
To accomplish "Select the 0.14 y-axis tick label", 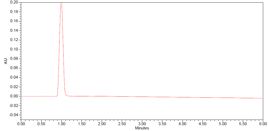I will 15,30.
